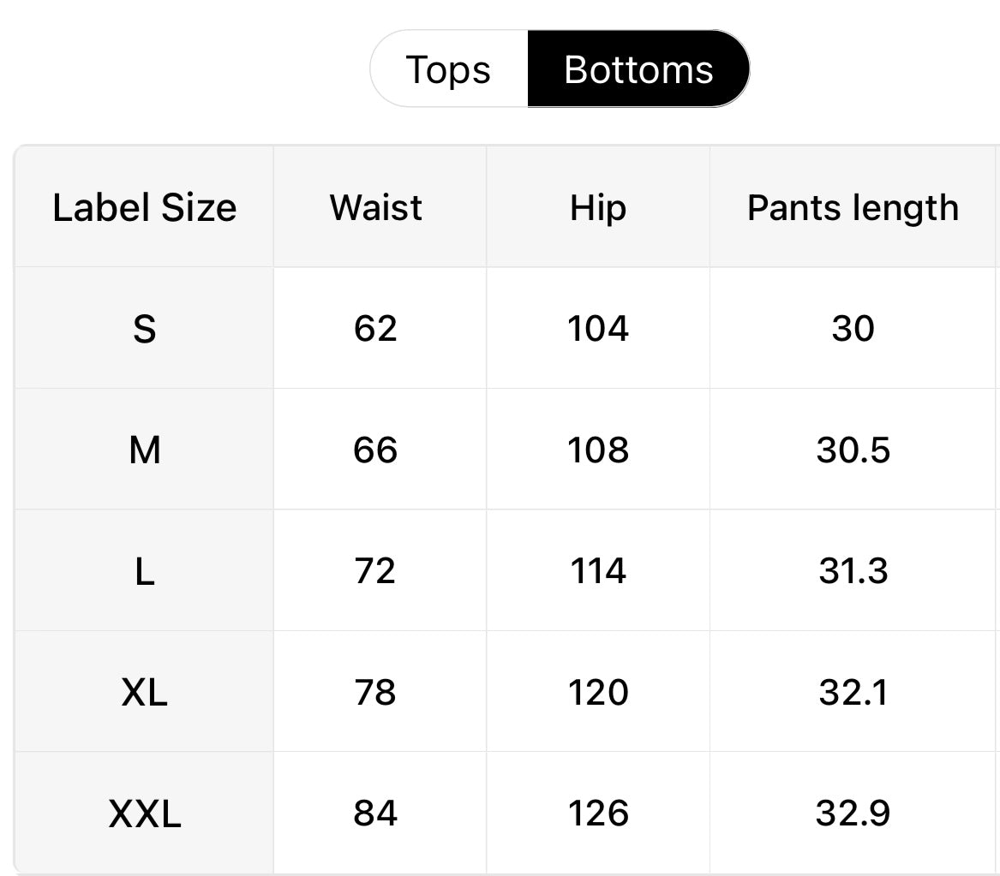This screenshot has width=1000, height=876.
Task: Select the S size row label
Action: coord(144,329)
